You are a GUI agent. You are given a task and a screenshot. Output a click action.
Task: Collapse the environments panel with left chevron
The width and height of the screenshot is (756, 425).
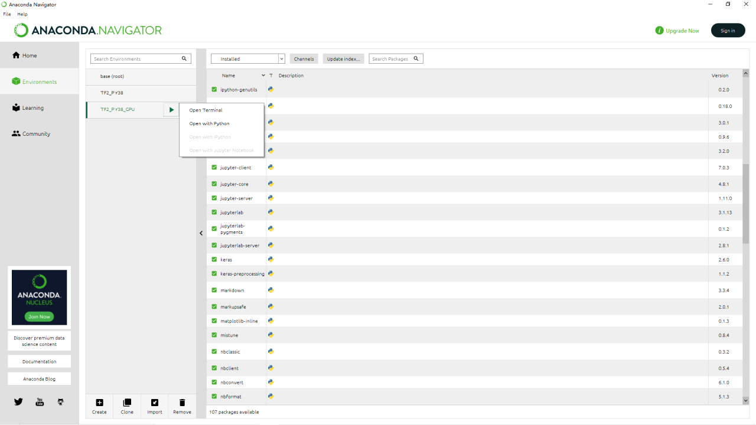(201, 233)
